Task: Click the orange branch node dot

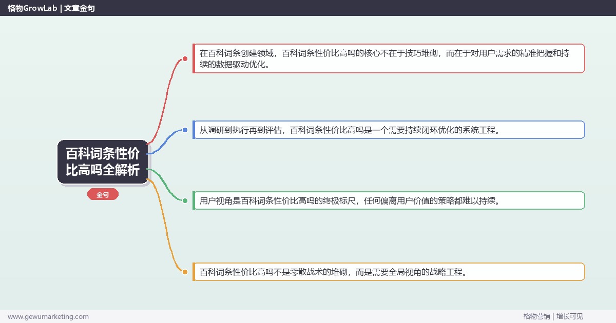Action: 185,272
